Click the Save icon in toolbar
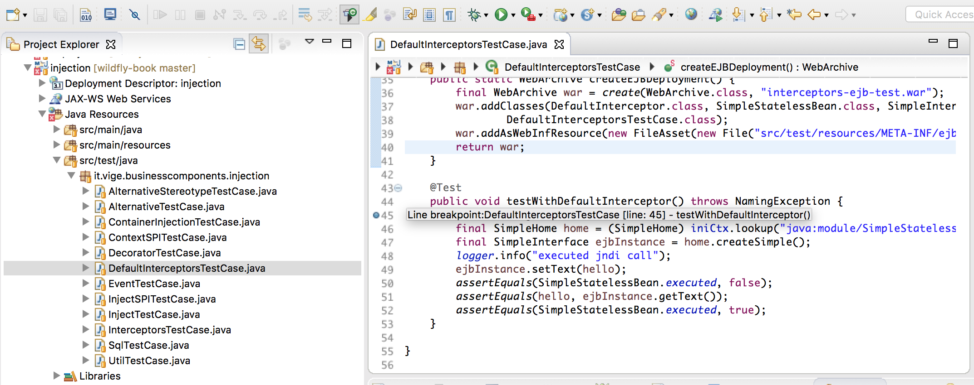The image size is (974, 385). coord(40,15)
